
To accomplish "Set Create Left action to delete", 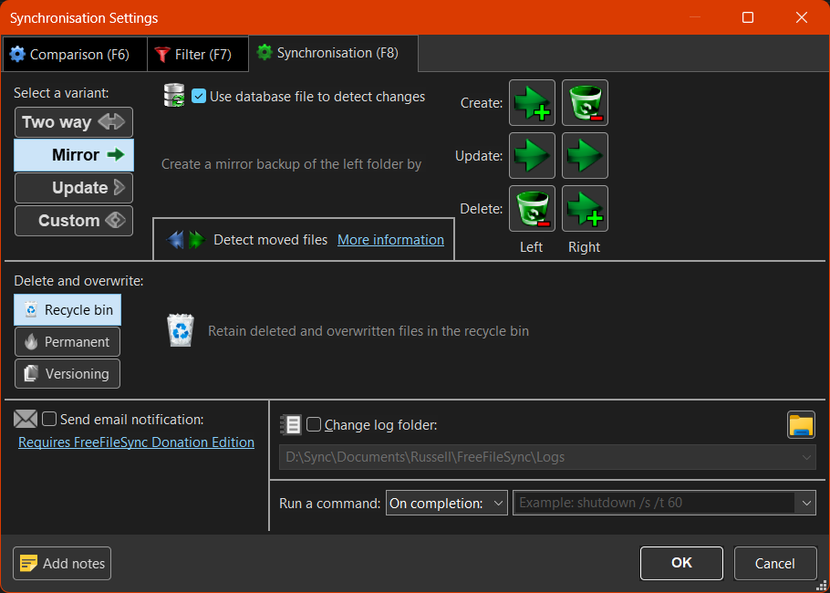I will (532, 102).
